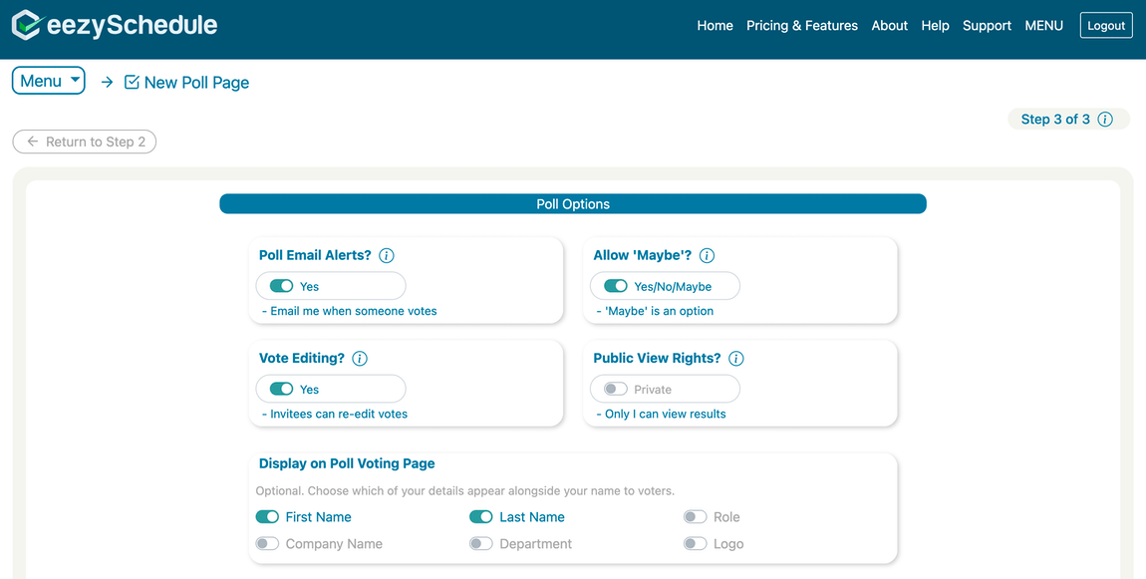Open the MENU item in top navigation
The image size is (1146, 579).
coord(1043,26)
